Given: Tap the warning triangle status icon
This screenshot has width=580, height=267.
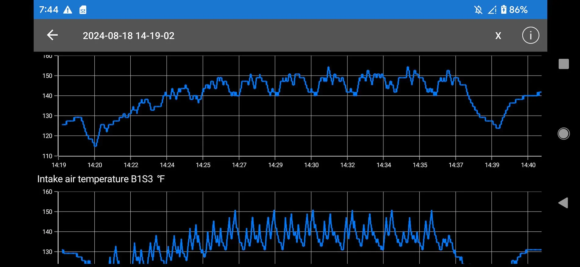Looking at the screenshot, I should 67,10.
